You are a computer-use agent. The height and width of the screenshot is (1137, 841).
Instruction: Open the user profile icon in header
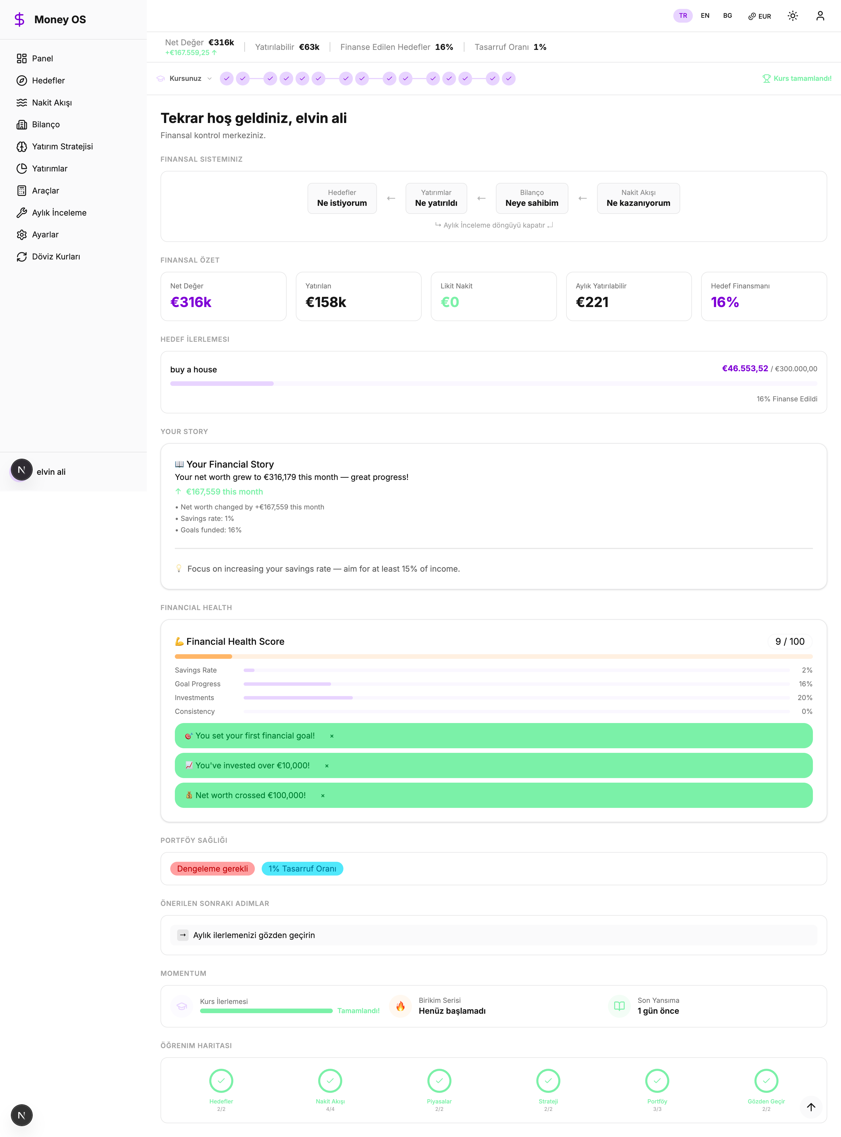(x=820, y=16)
